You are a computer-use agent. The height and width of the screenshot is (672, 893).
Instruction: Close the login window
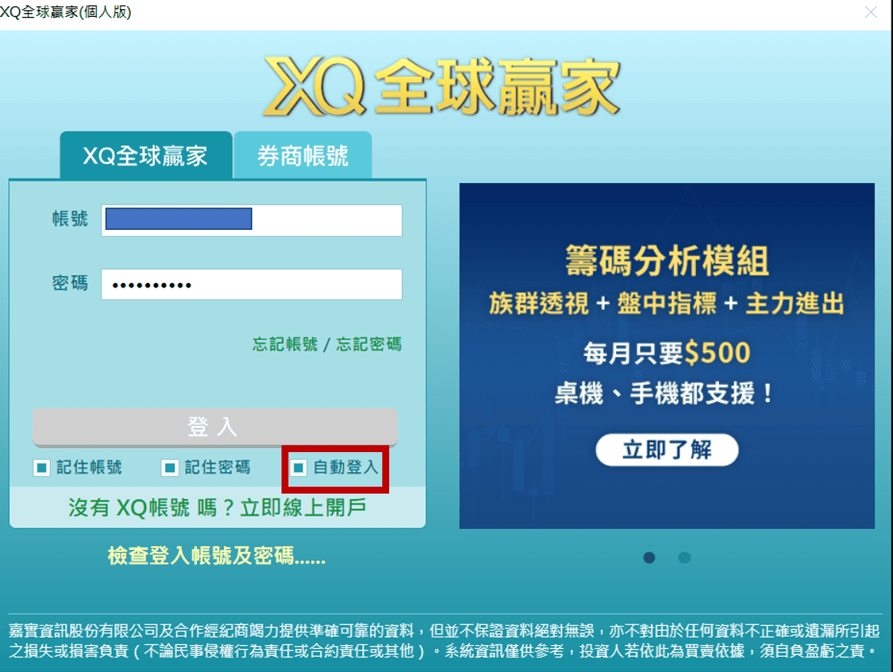pyautogui.click(x=871, y=12)
